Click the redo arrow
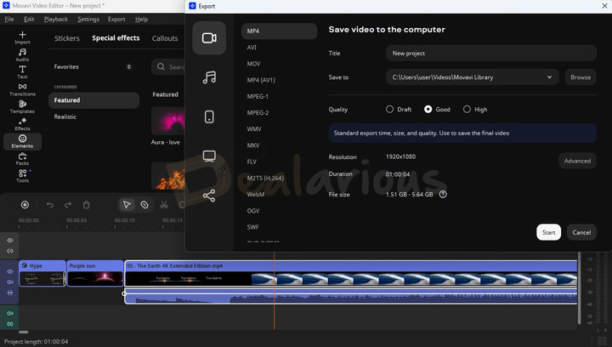Viewport: 612px width, 347px height. (x=68, y=204)
